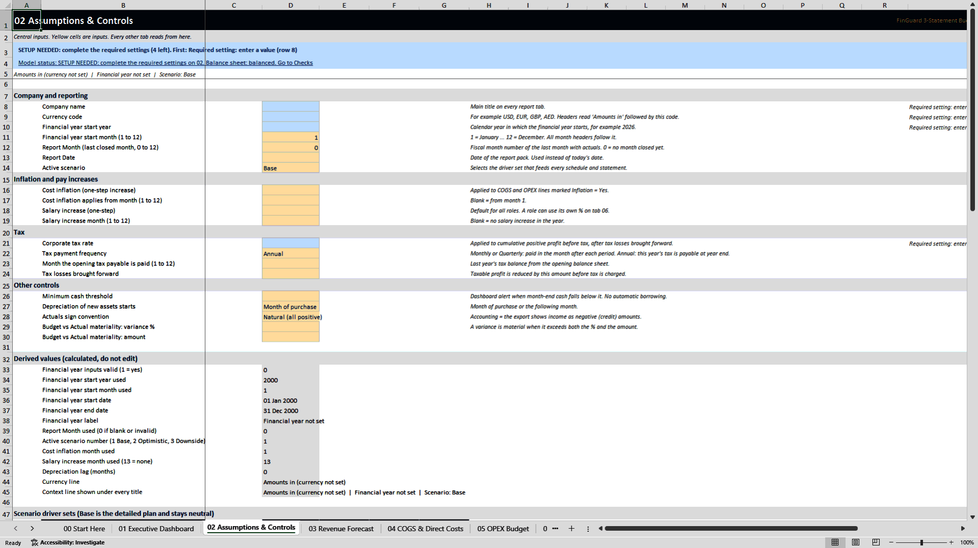
Task: Click the more sheets ellipsis after tab 0
Action: click(x=555, y=529)
